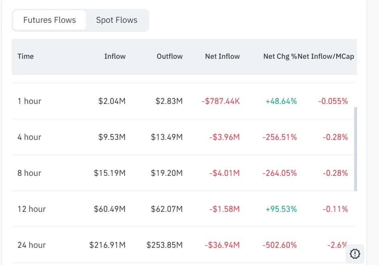Click the Time column header
The height and width of the screenshot is (265, 379).
(x=26, y=56)
